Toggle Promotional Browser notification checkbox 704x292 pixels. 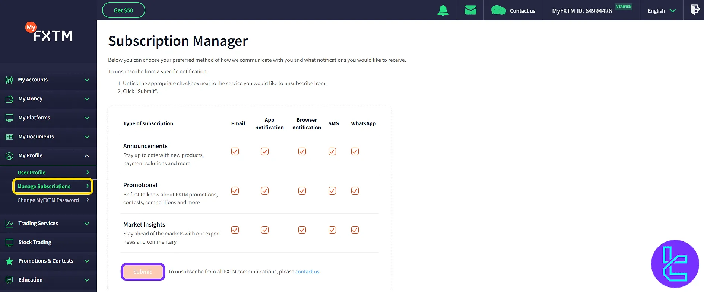(302, 191)
